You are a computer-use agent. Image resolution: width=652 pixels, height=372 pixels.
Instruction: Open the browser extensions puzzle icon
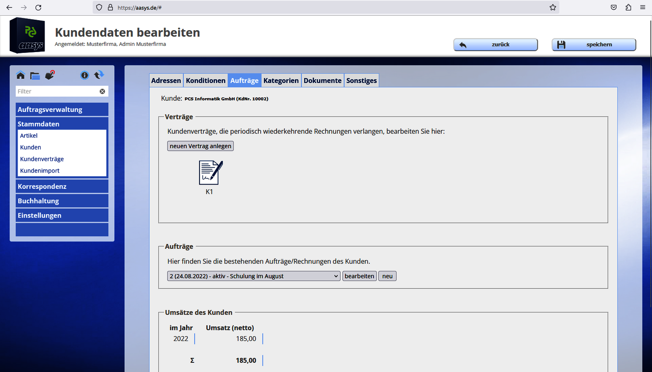pos(628,7)
